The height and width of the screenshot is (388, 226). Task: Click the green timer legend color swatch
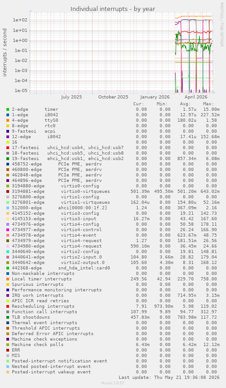(8, 109)
